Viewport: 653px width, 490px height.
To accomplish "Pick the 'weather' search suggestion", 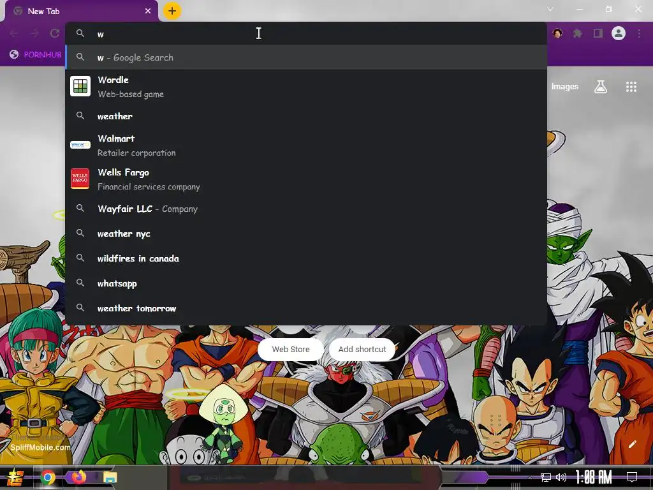I will [x=305, y=116].
